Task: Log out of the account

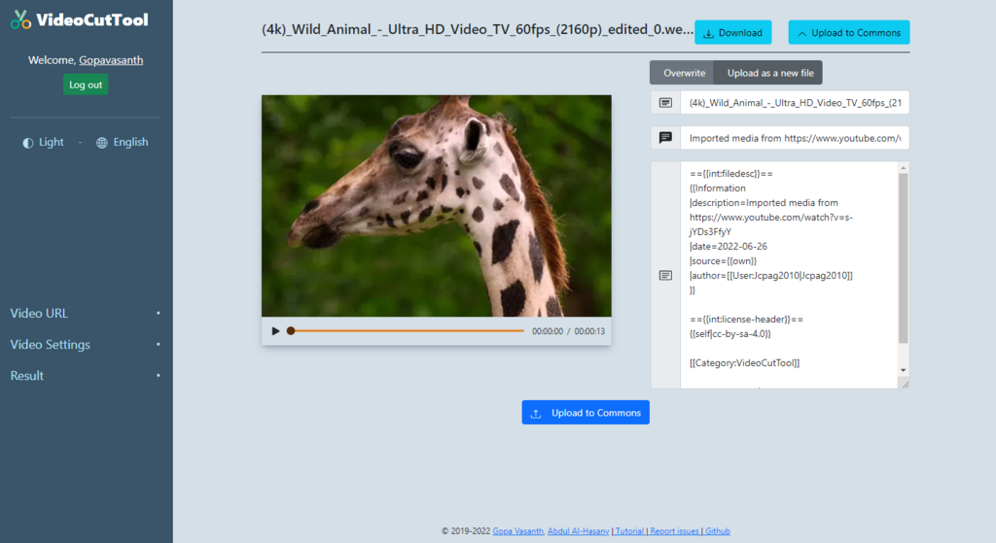Action: coord(86,85)
